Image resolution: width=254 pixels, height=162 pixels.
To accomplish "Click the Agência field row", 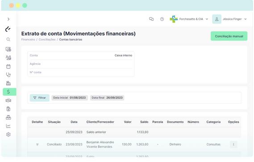I will 81,64.
